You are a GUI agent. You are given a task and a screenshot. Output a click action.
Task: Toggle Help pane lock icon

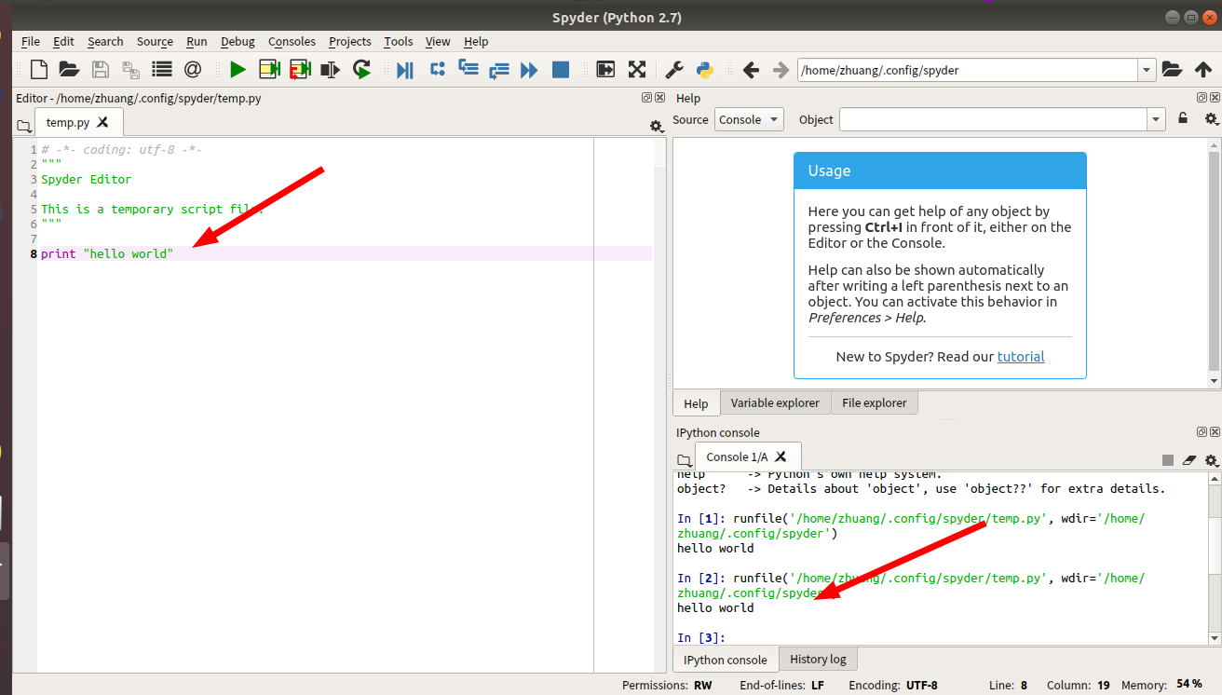point(1183,118)
